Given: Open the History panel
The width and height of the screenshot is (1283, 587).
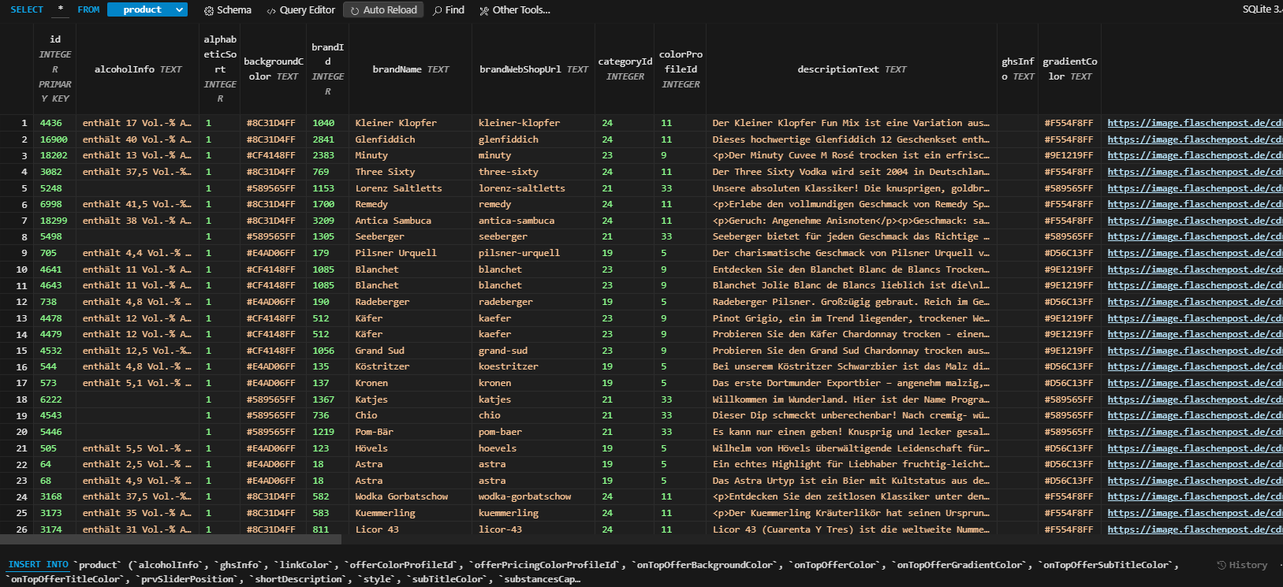Looking at the screenshot, I should (1242, 565).
